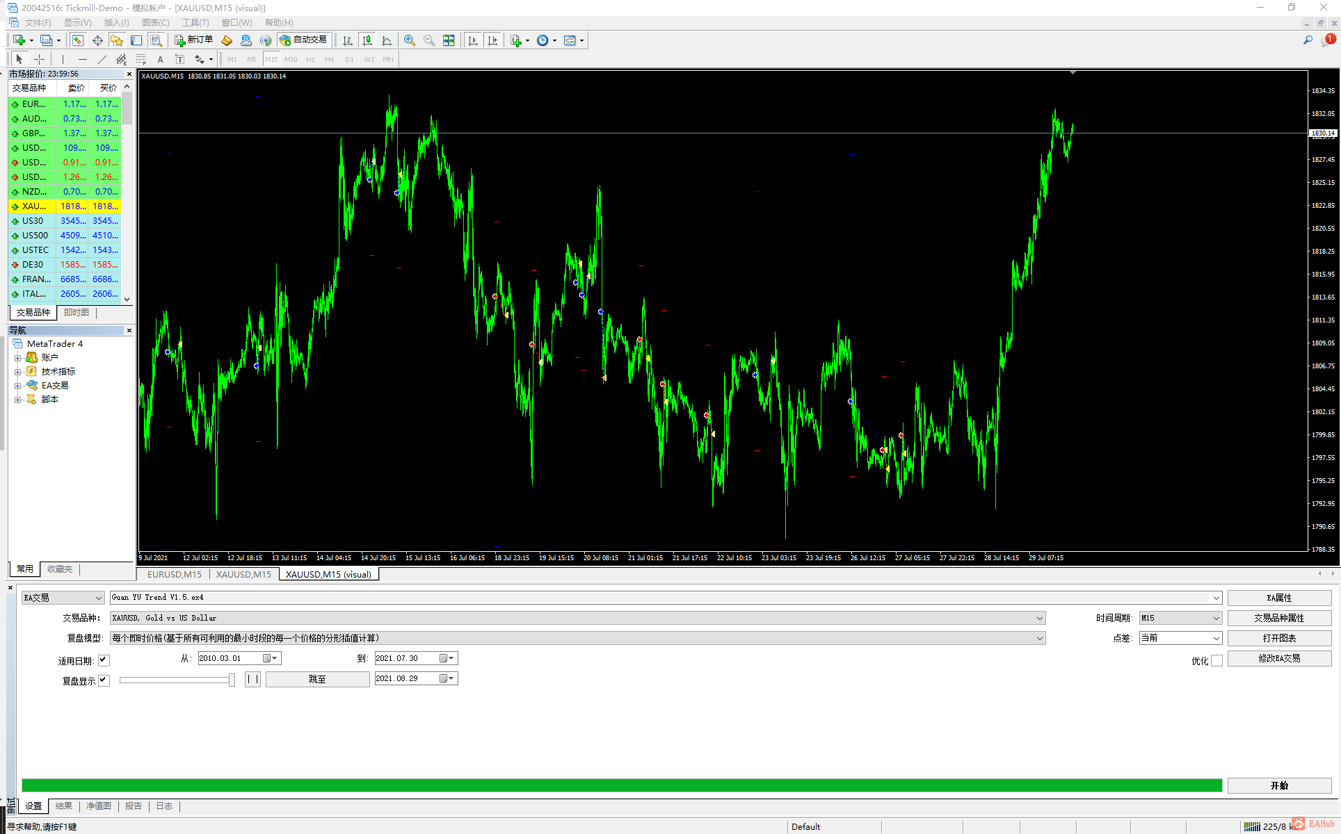Click the 新订单 new order button
Image resolution: width=1341 pixels, height=834 pixels.
click(194, 40)
